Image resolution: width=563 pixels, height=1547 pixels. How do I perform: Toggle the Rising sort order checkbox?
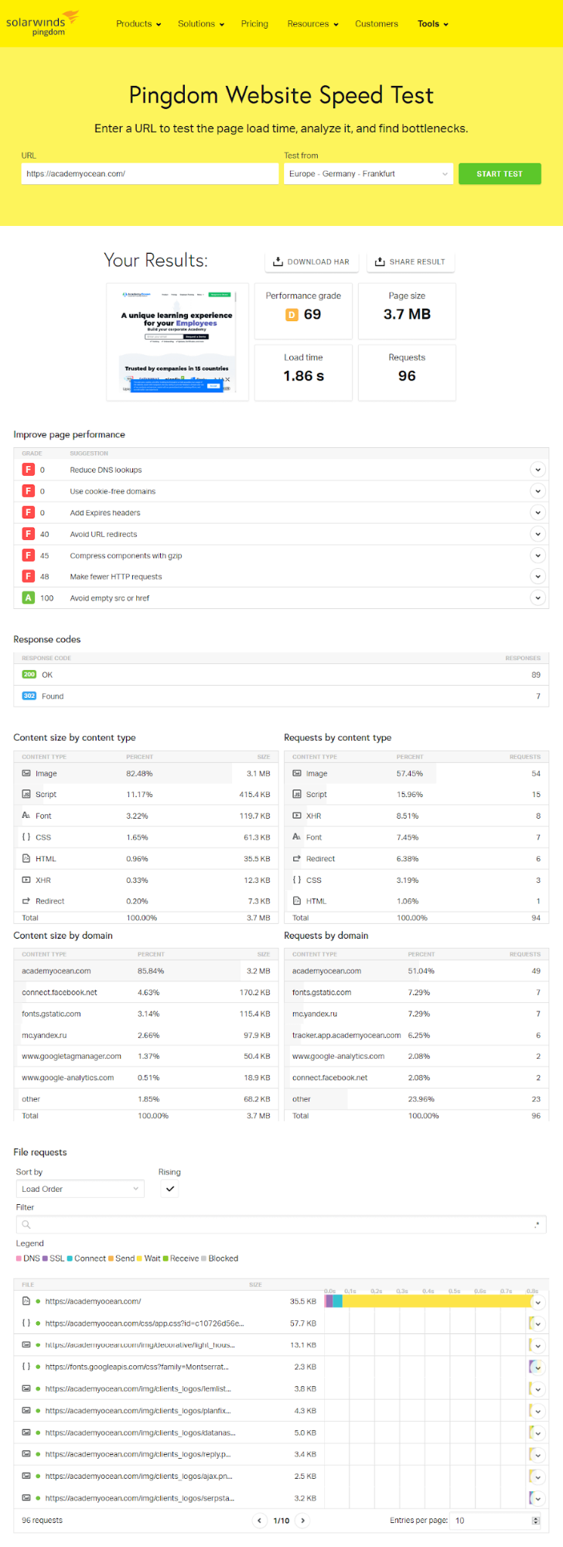170,1189
